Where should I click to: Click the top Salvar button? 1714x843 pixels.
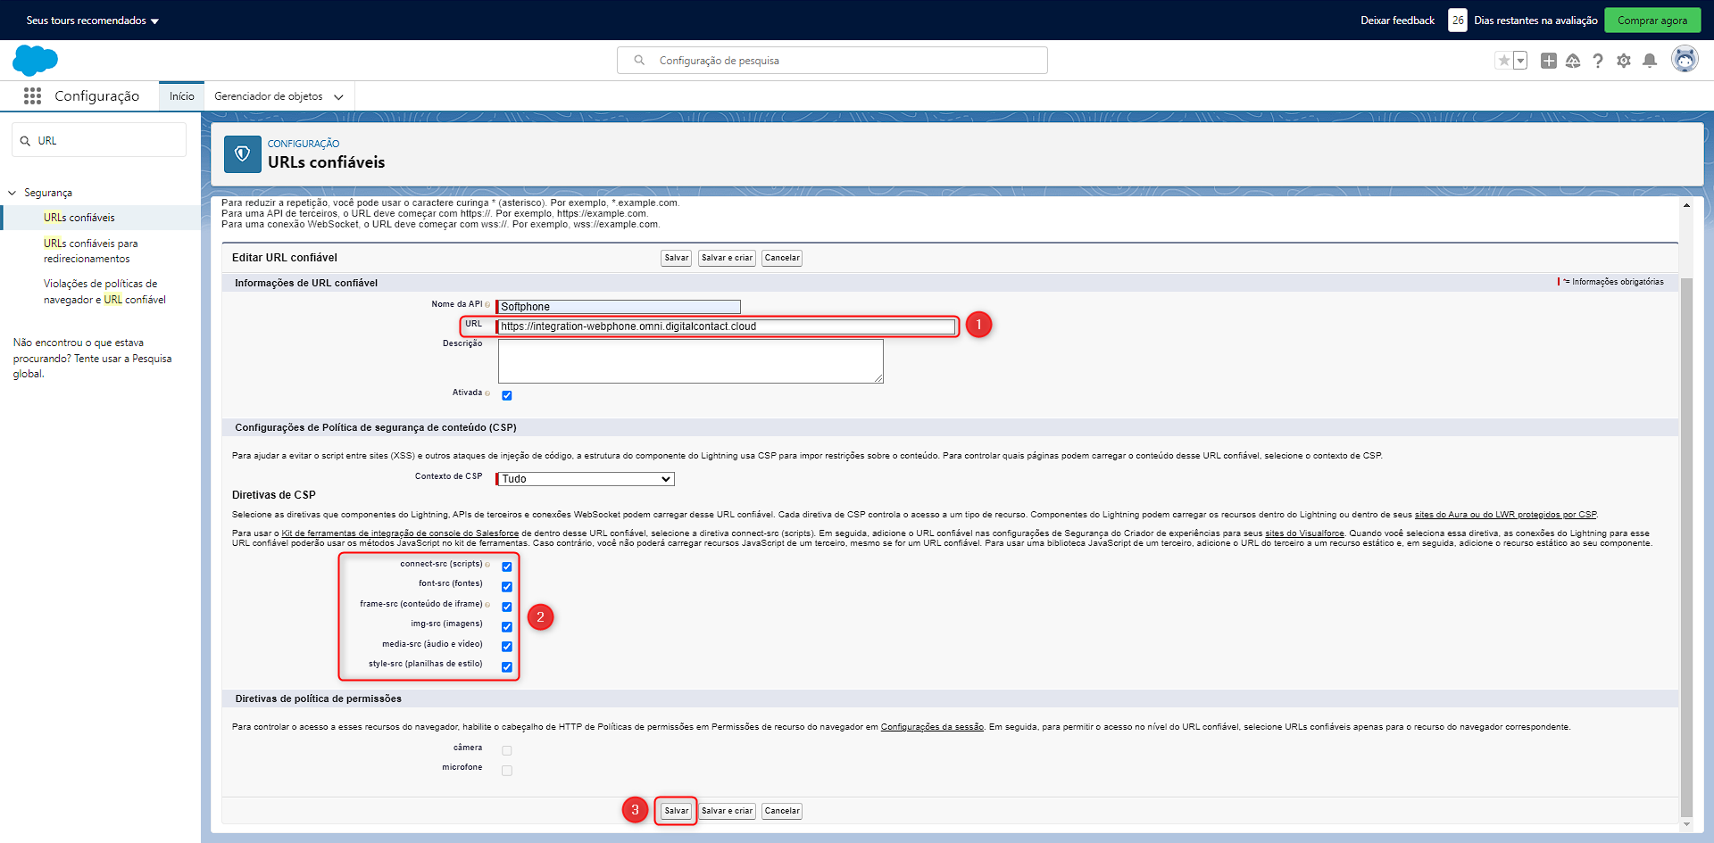677,258
